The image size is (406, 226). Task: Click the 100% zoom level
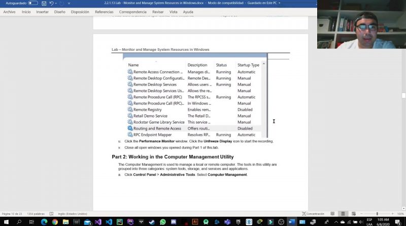pyautogui.click(x=400, y=214)
